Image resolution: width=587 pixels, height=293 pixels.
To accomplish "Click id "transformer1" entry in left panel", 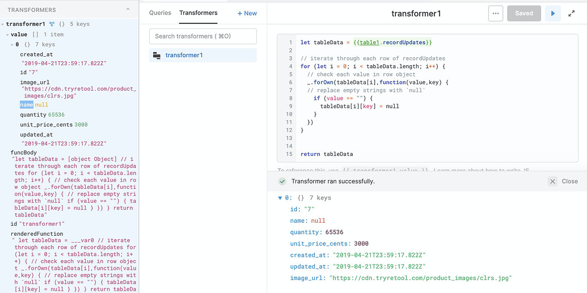I will tap(37, 224).
